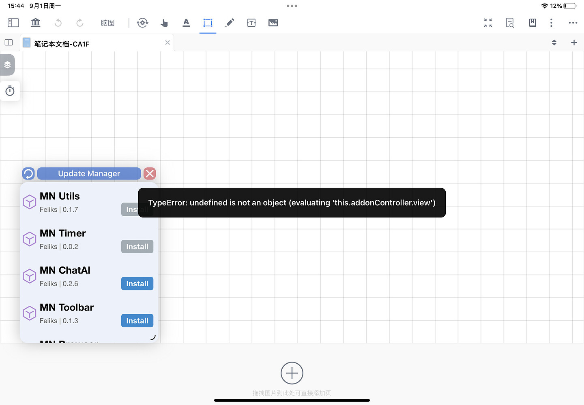Install the MN ChatAI add-on
Image resolution: width=584 pixels, height=405 pixels.
(137, 284)
